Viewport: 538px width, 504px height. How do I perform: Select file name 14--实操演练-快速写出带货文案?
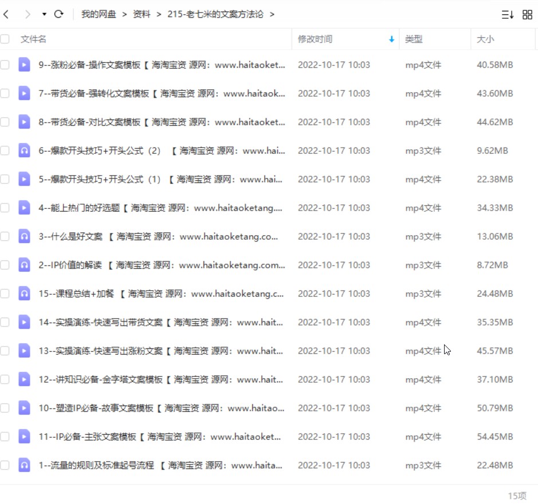pos(161,323)
